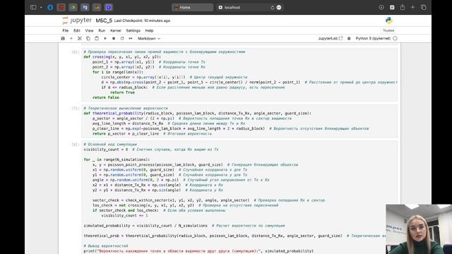Viewport: 452px width, 254px height.
Task: Switch to the Home browser tab
Action: pyautogui.click(x=192, y=8)
